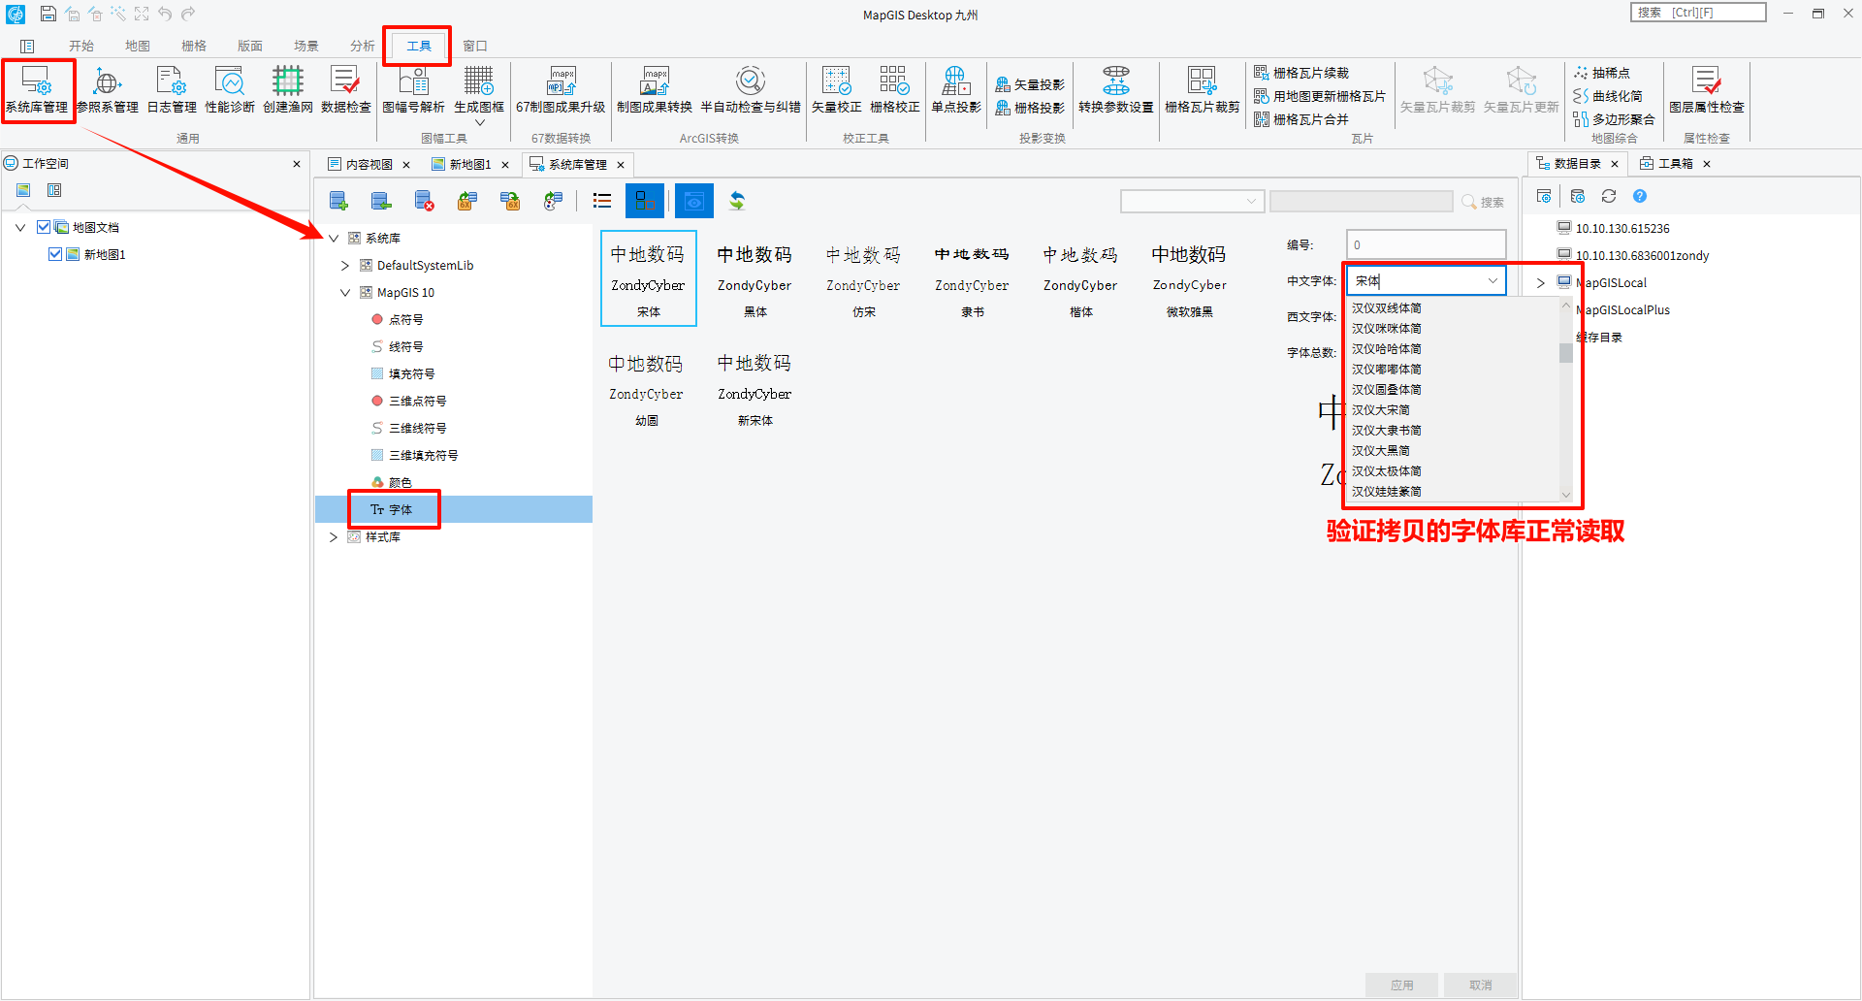The image size is (1862, 1001).
Task: Open the 中文字体 dropdown arrow
Action: pos(1493,281)
